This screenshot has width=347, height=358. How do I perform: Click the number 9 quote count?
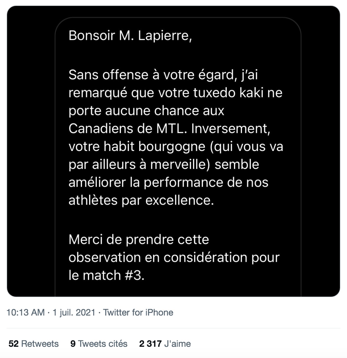(73, 344)
